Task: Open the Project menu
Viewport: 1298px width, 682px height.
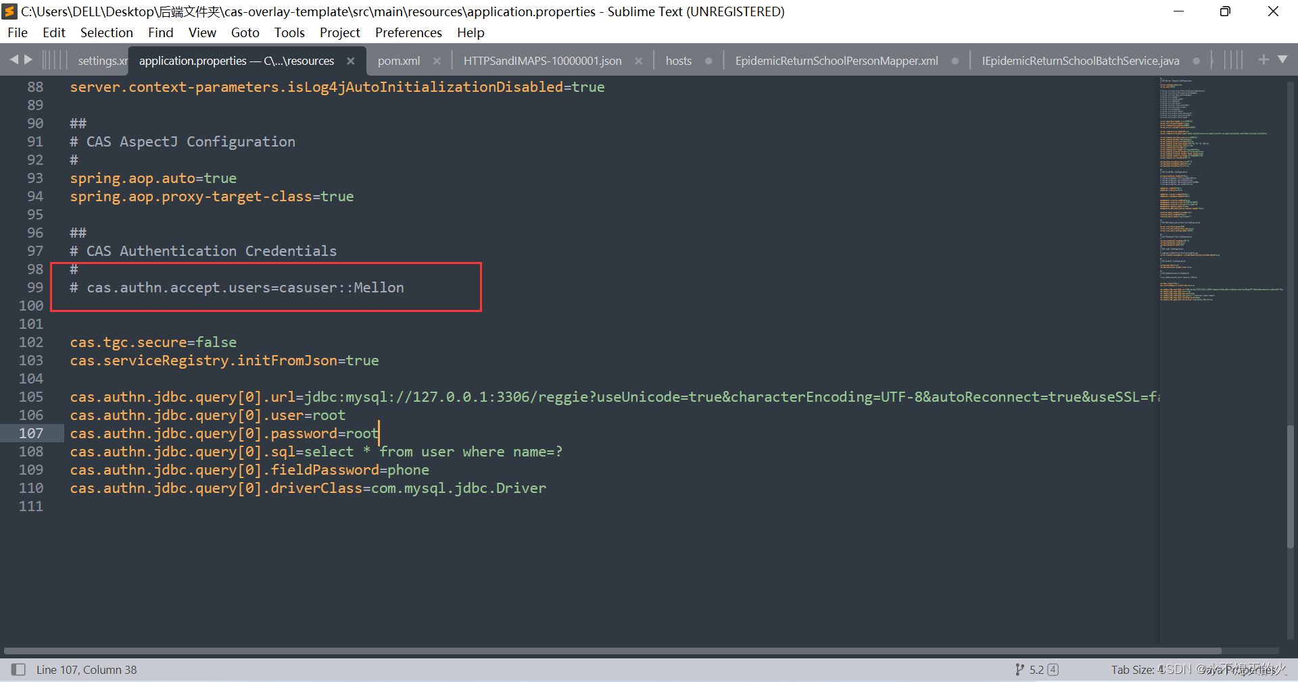Action: 340,32
